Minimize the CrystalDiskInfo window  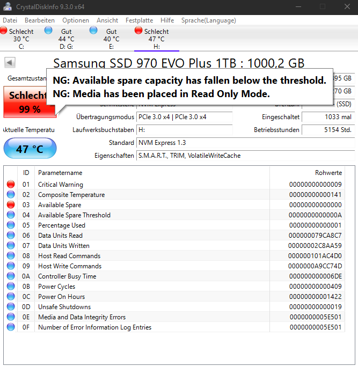click(x=298, y=6)
